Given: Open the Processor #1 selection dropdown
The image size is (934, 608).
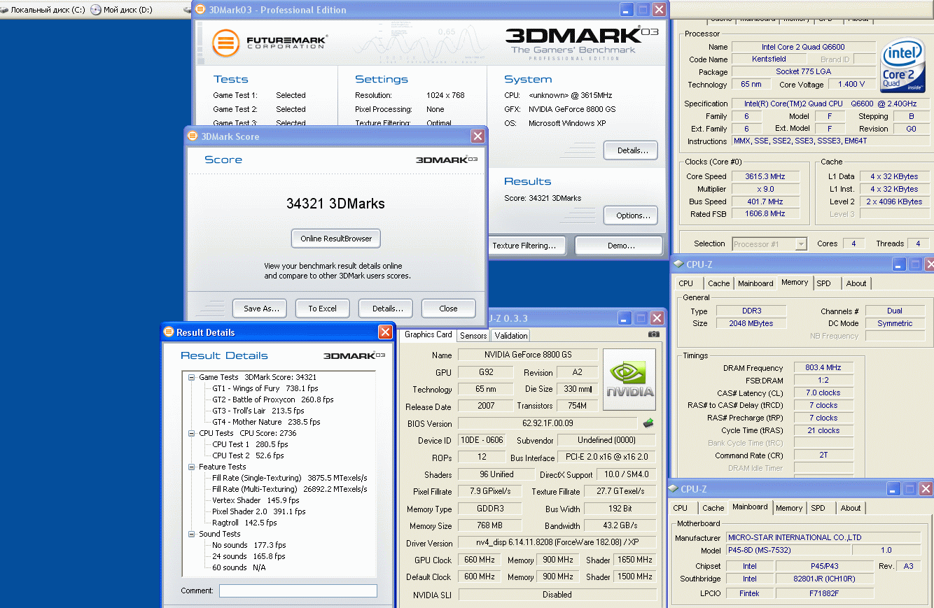Looking at the screenshot, I should point(769,244).
